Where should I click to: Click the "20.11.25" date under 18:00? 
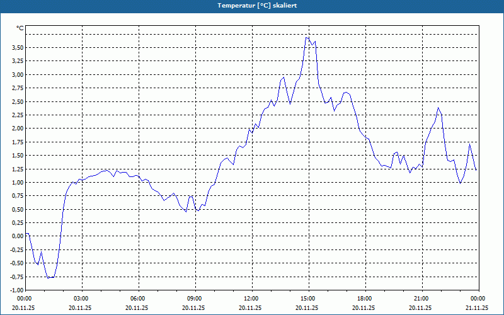coord(364,307)
